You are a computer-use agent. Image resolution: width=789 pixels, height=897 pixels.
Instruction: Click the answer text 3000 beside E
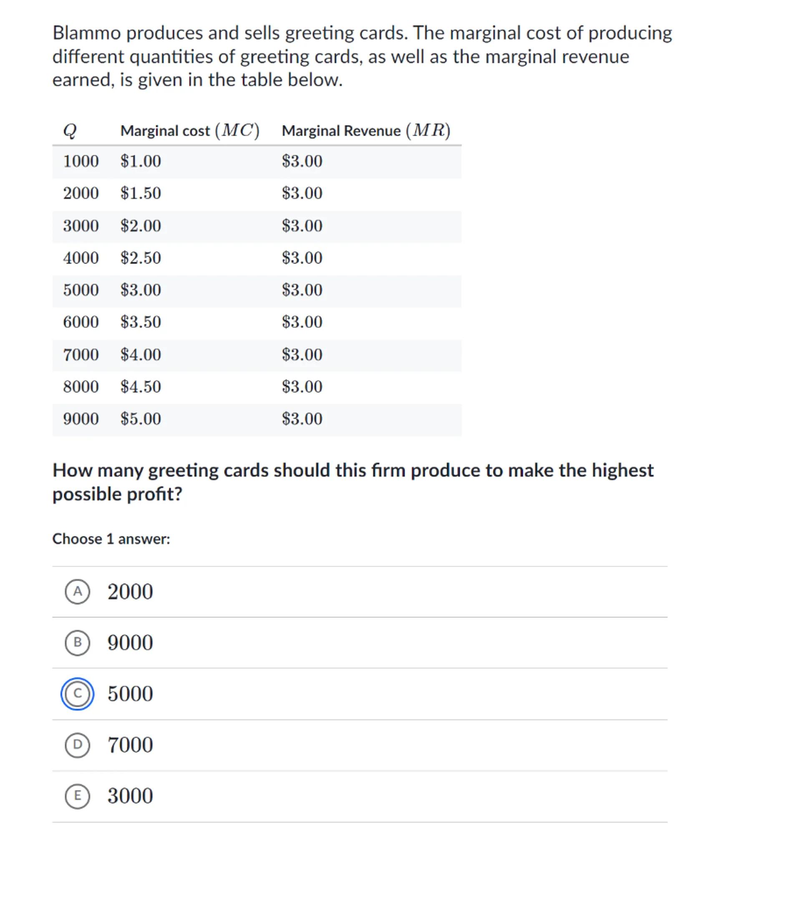[130, 796]
